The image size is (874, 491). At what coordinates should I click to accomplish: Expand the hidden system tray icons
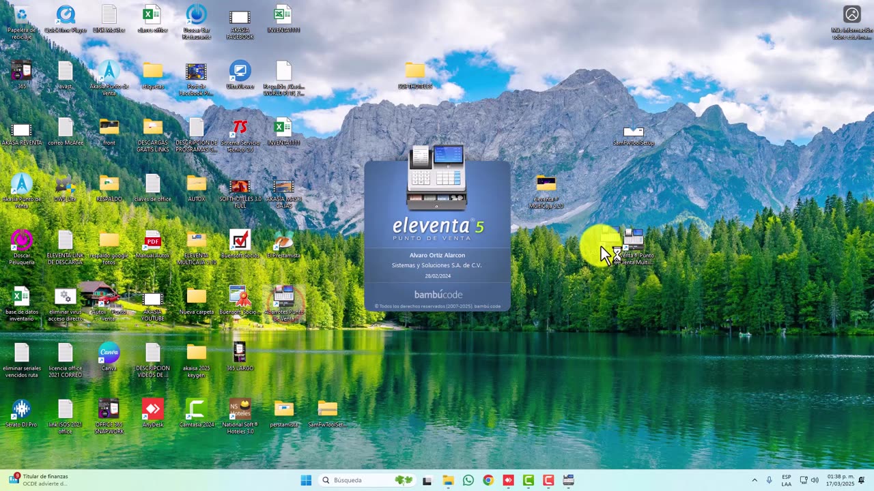(x=755, y=480)
